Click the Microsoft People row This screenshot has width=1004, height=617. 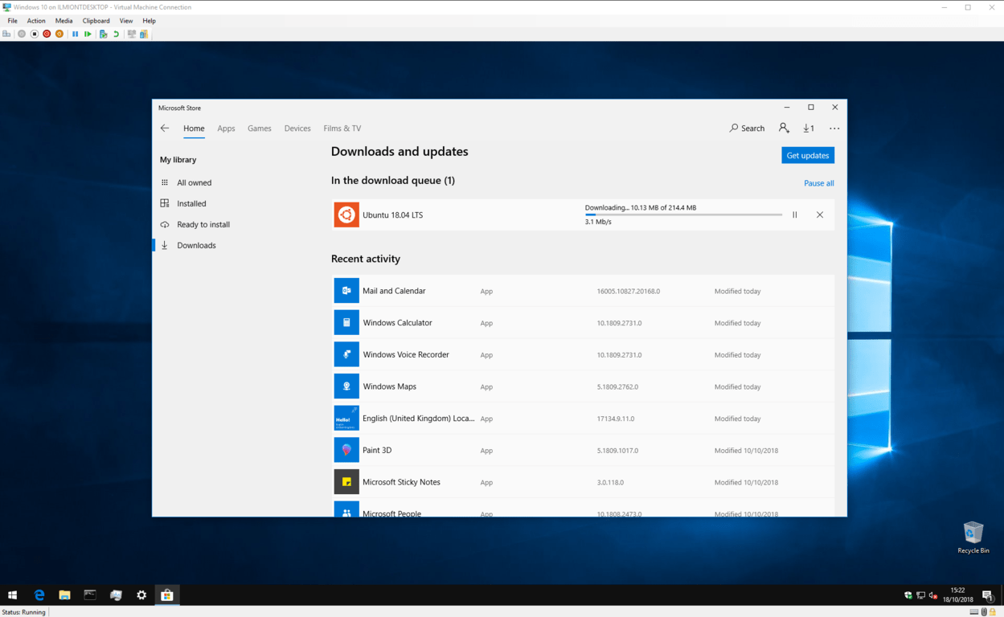pyautogui.click(x=583, y=508)
